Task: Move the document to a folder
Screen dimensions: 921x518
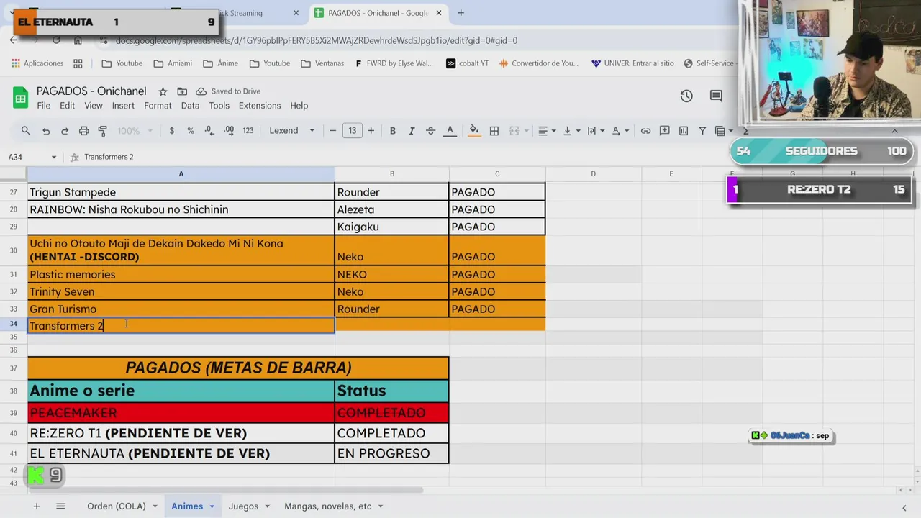Action: click(x=182, y=91)
